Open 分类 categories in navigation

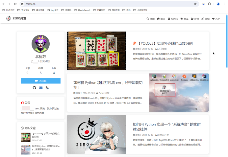pyautogui.click(x=195, y=19)
